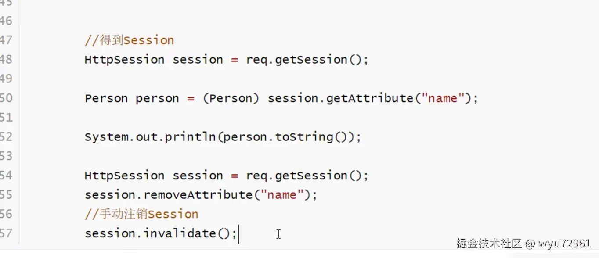Viewport: 599px width, 258px height.
Task: Click the invalidate method on line 57
Action: 180,233
